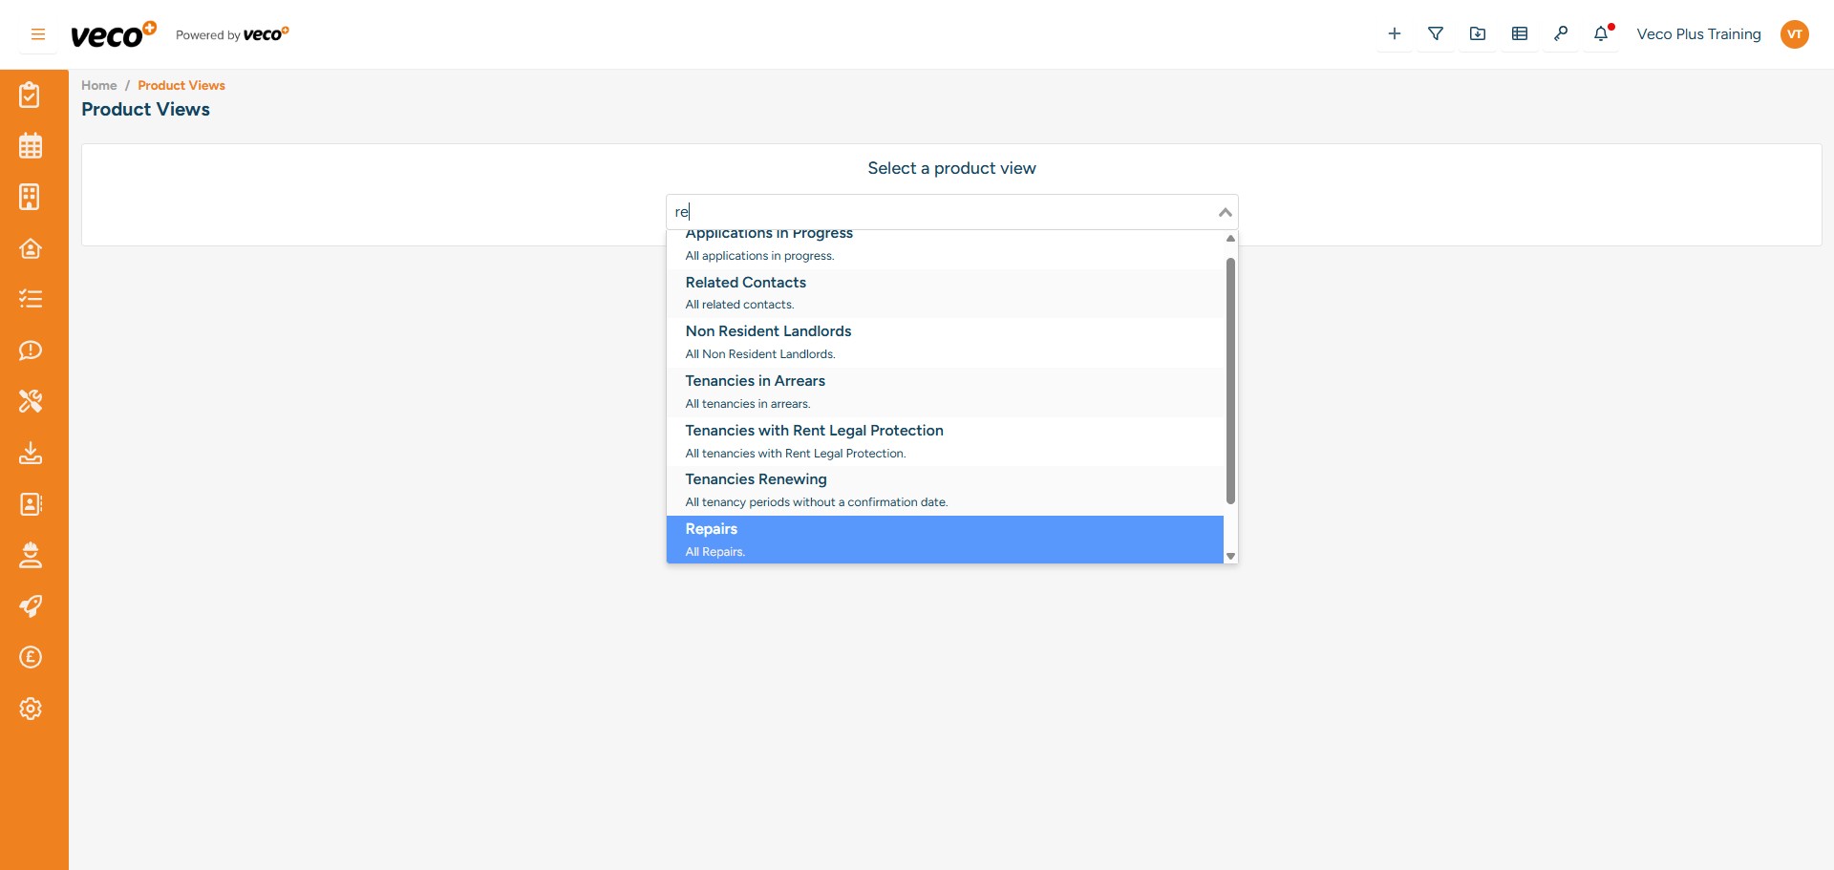The width and height of the screenshot is (1834, 870).
Task: Open the hamburger navigation menu
Action: [x=37, y=33]
